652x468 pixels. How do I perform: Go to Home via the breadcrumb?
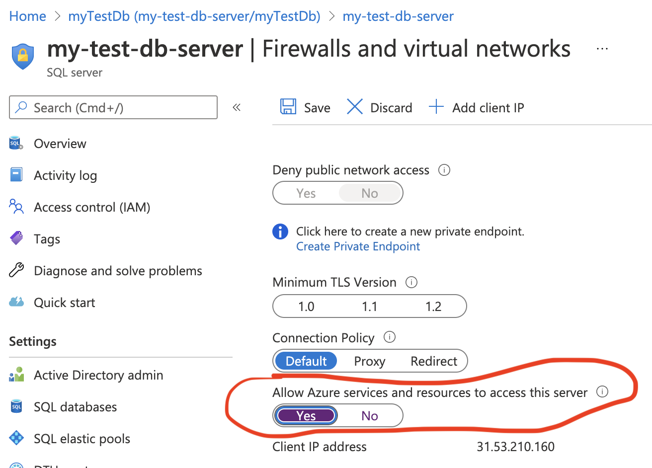point(27,16)
